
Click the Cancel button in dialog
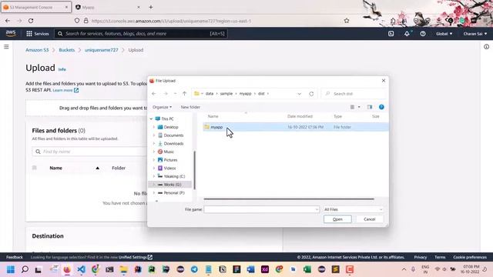coord(370,219)
